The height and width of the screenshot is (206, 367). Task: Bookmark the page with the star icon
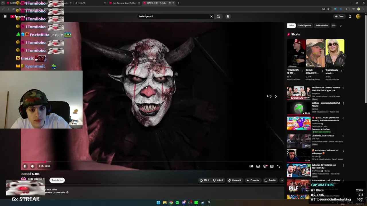[328, 9]
